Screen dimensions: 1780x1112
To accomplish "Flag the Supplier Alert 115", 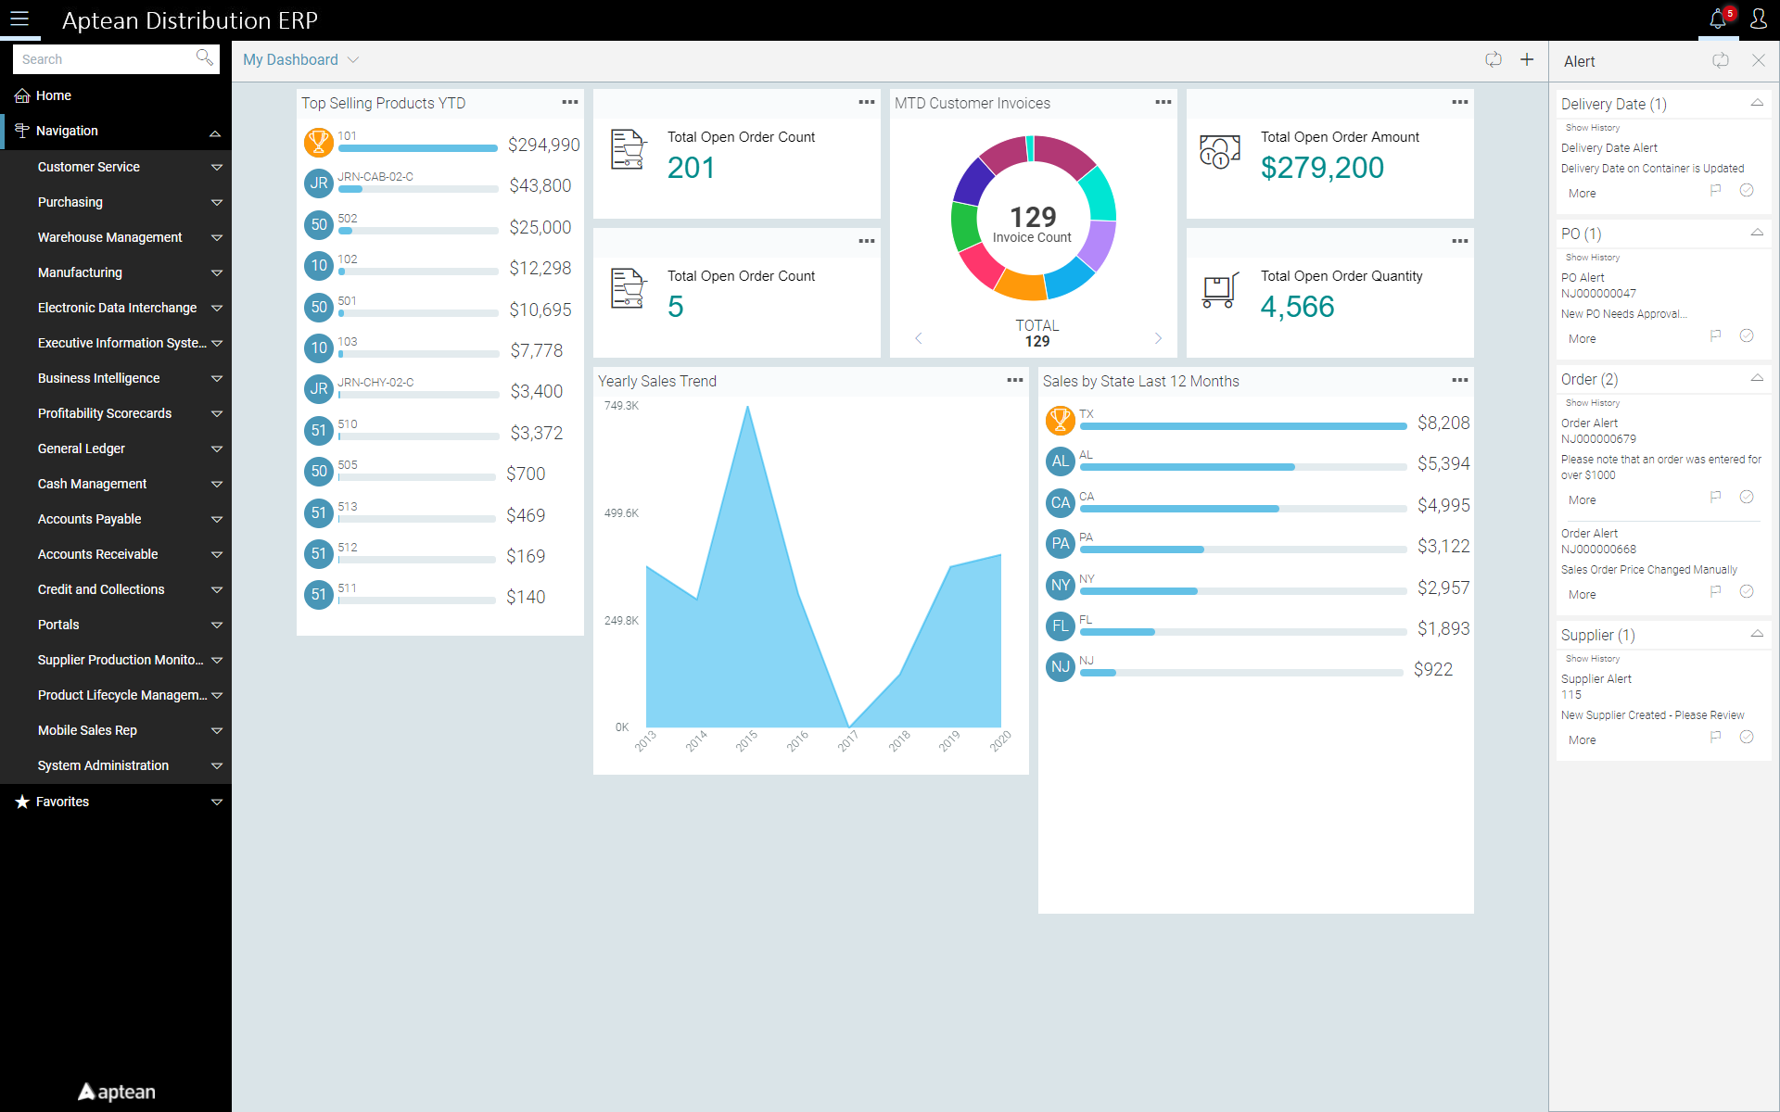I will tap(1716, 737).
